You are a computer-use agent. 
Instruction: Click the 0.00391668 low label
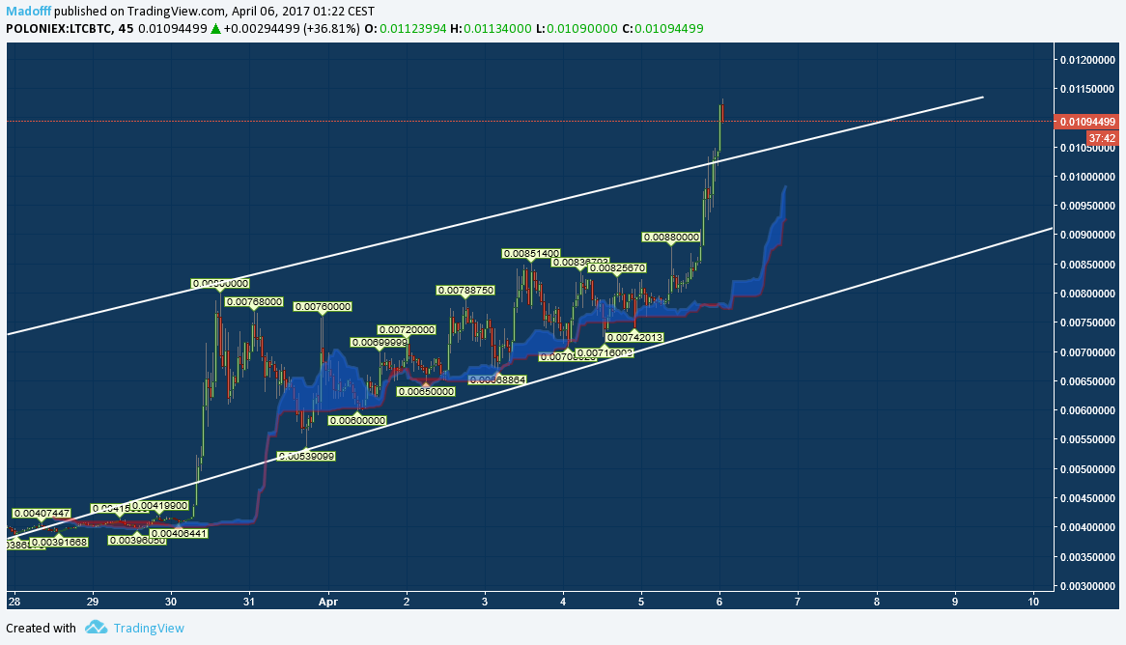[59, 543]
